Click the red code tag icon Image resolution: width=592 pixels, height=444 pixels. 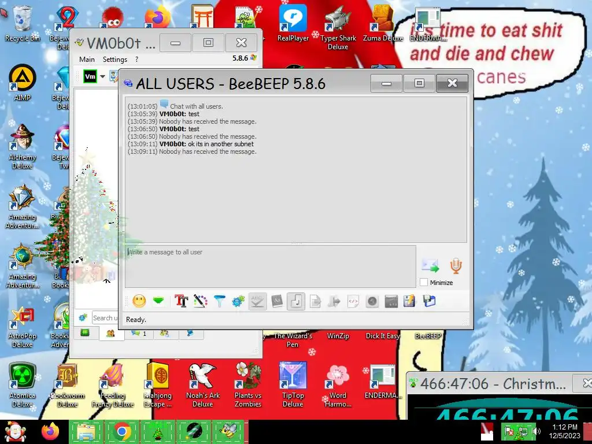(353, 301)
